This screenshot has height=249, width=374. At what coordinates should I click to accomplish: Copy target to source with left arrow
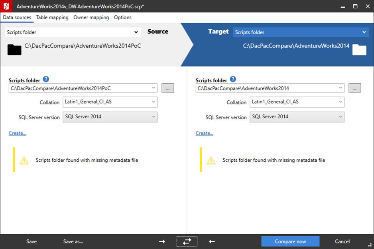[212, 241]
